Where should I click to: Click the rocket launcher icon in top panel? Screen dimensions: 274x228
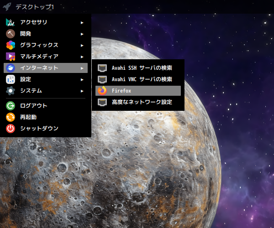coord(7,7)
